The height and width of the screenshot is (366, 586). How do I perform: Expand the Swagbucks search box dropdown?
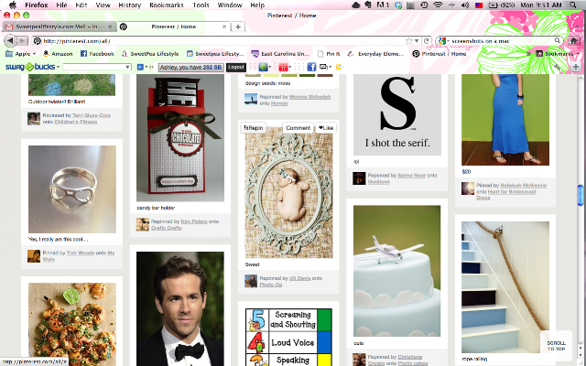click(x=128, y=67)
